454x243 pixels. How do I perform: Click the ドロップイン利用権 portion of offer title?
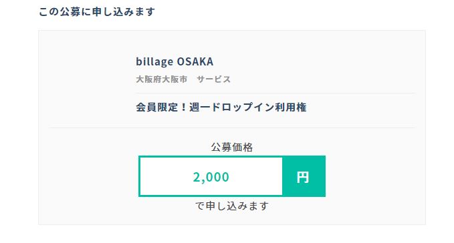point(259,107)
